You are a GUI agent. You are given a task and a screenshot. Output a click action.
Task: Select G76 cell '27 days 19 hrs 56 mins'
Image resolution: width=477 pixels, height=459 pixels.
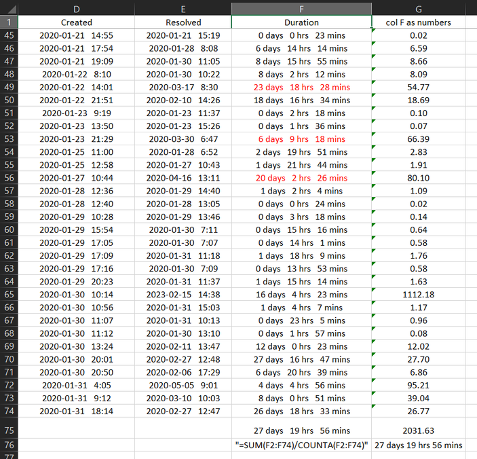pyautogui.click(x=418, y=445)
